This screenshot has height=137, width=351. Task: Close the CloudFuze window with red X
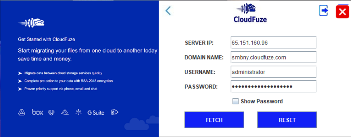click(x=342, y=12)
